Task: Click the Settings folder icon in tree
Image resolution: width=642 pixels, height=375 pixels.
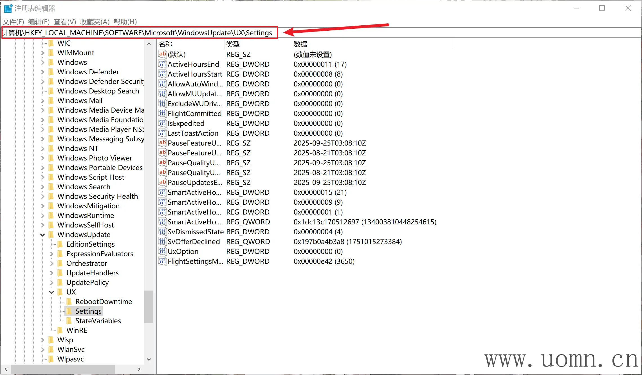Action: (x=69, y=311)
